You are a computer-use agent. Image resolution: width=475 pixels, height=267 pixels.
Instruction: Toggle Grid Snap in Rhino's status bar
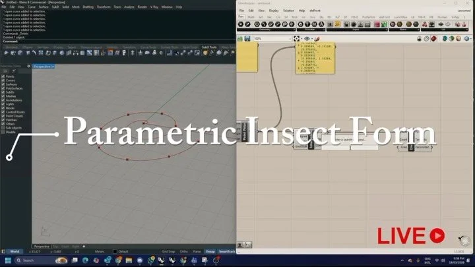coord(168,252)
